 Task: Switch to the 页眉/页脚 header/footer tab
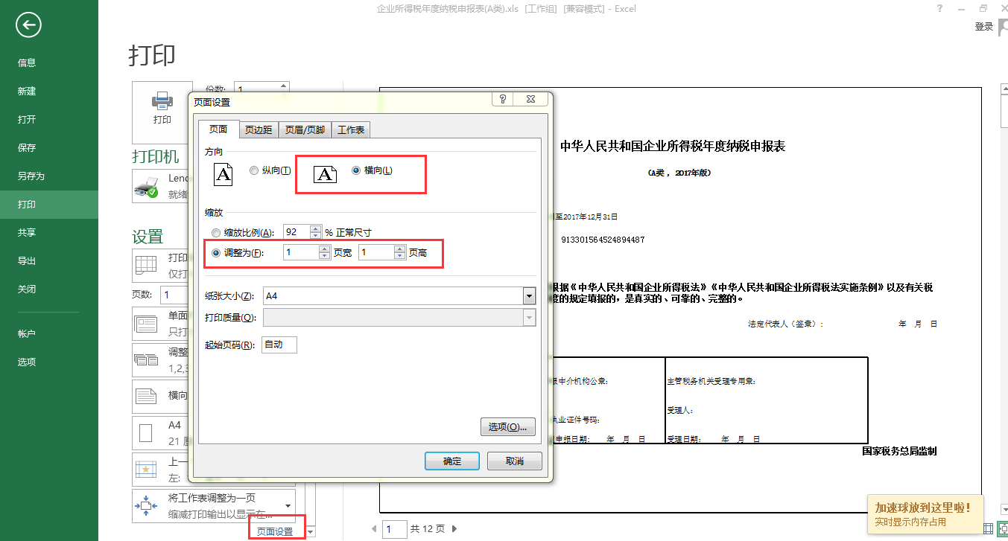click(305, 130)
